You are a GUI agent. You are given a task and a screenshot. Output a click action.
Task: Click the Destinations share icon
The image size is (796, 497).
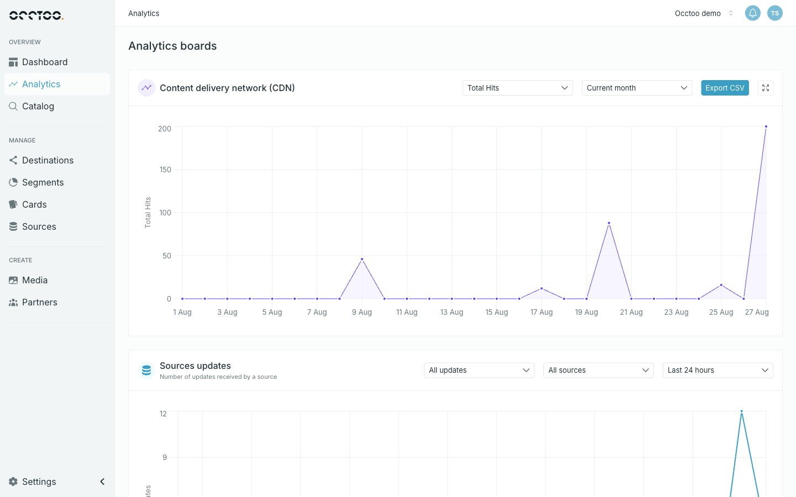13,160
